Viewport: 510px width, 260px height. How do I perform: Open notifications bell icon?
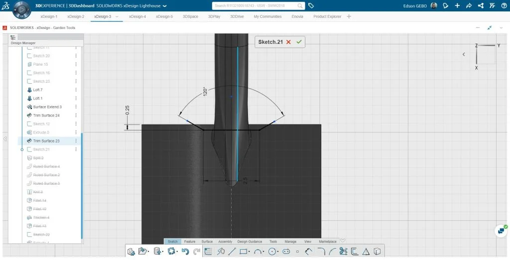tap(445, 5)
